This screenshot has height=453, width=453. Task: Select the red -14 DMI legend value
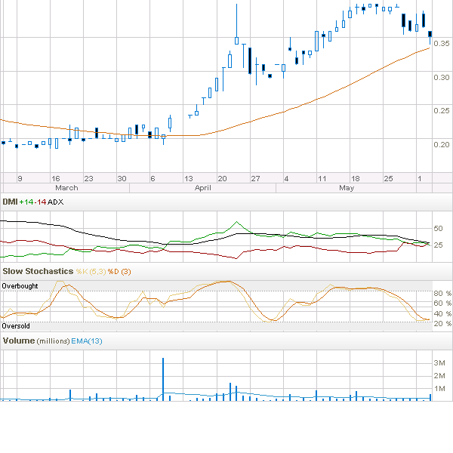click(x=41, y=202)
